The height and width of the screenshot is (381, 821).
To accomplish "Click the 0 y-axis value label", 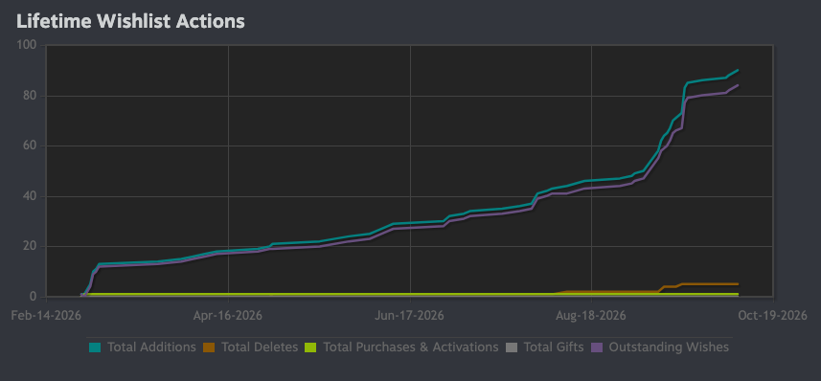I will [x=34, y=297].
